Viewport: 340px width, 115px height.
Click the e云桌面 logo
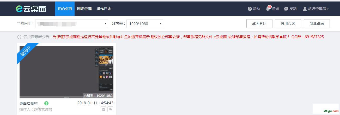(31, 9)
